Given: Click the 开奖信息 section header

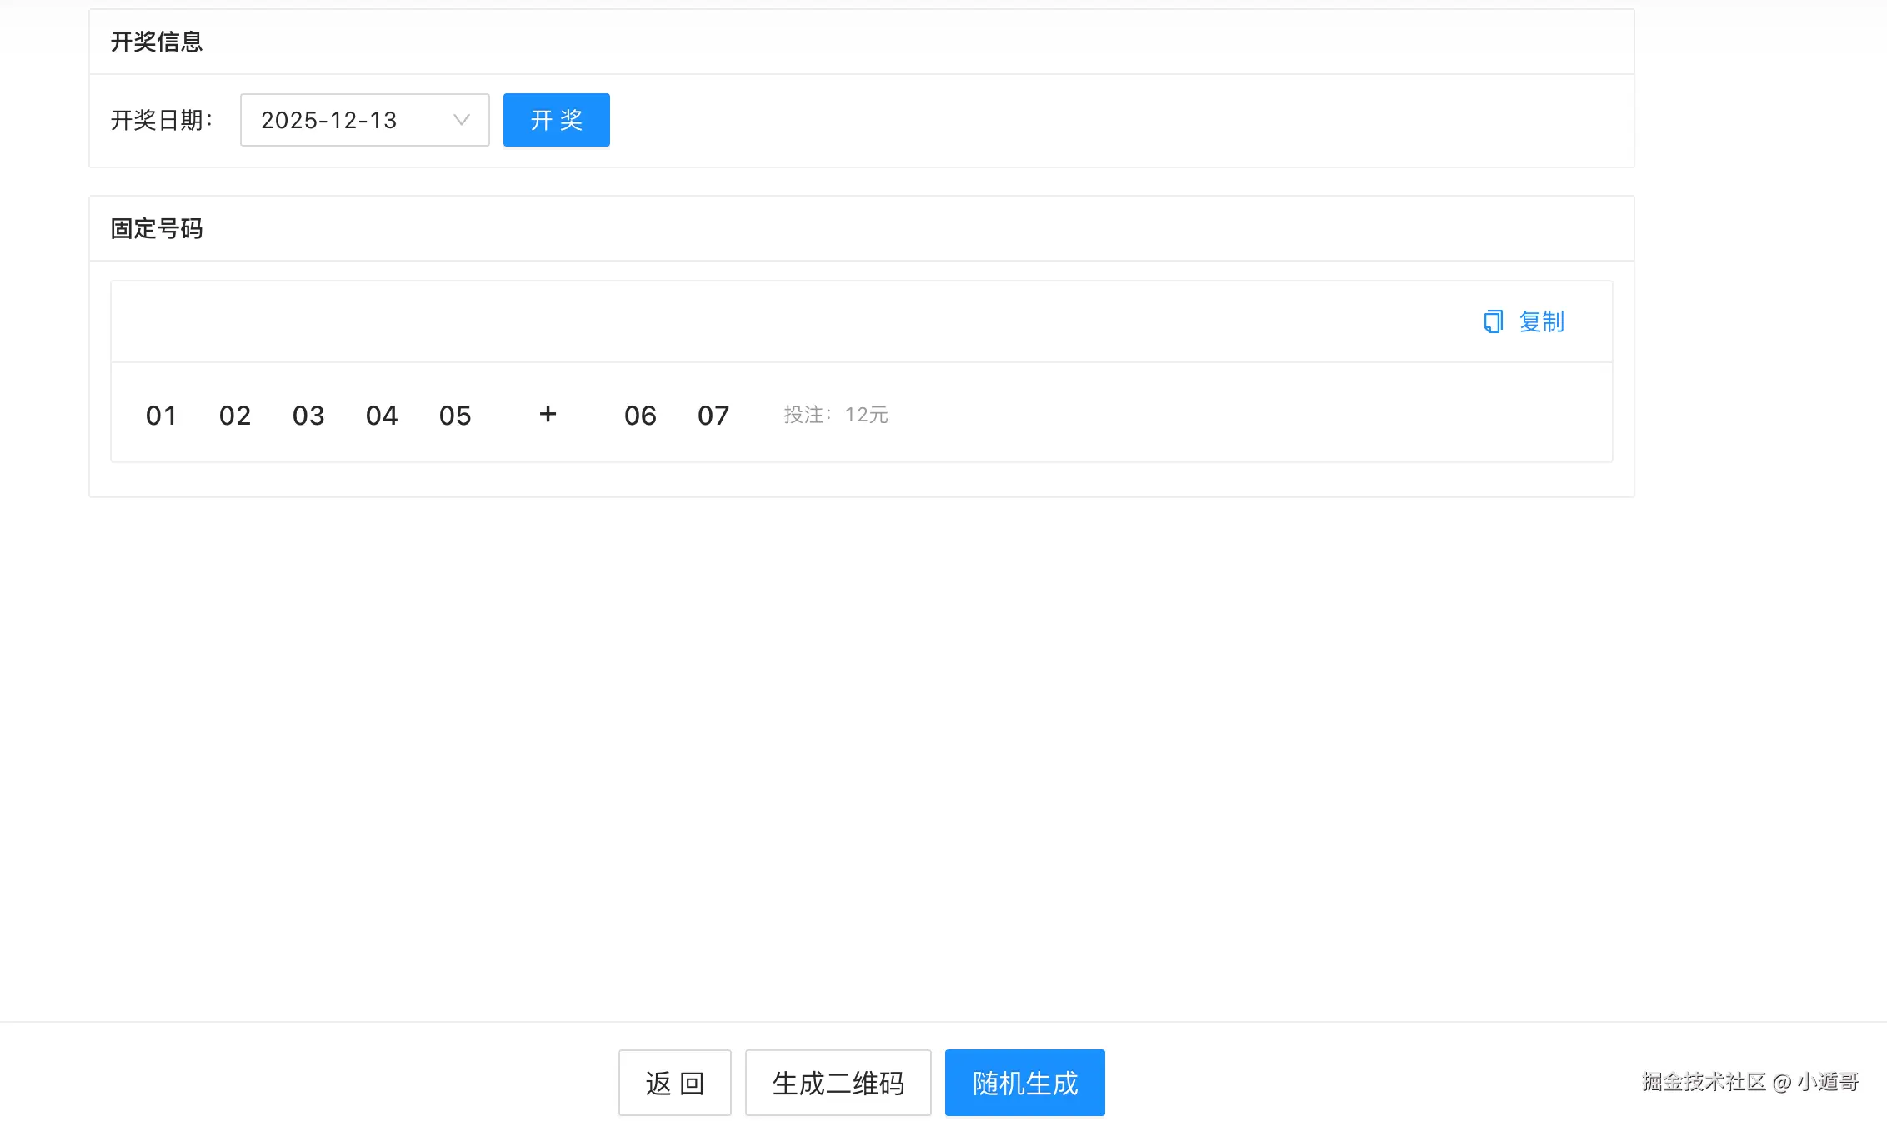Looking at the screenshot, I should pyautogui.click(x=157, y=42).
